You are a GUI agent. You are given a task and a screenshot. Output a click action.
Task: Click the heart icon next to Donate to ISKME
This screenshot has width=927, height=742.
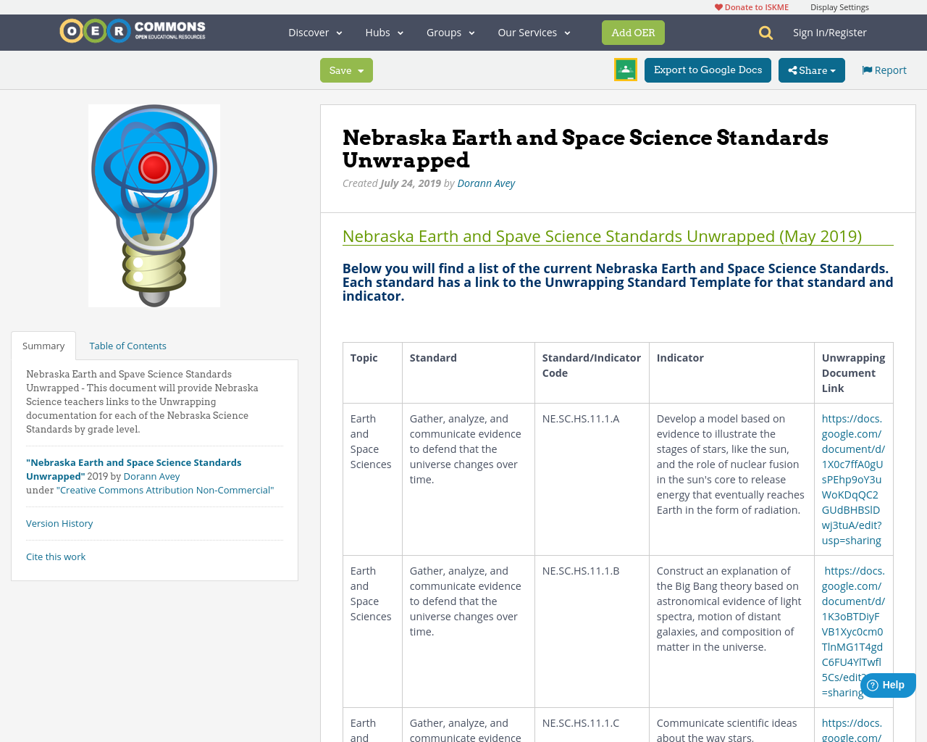pyautogui.click(x=718, y=6)
